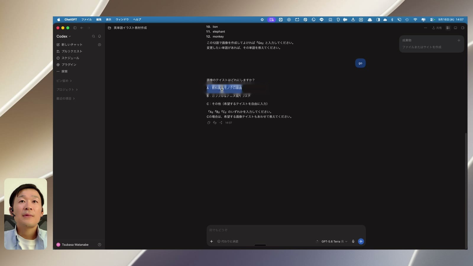Start voice mode with blue waveform button
The height and width of the screenshot is (266, 473).
tap(361, 241)
